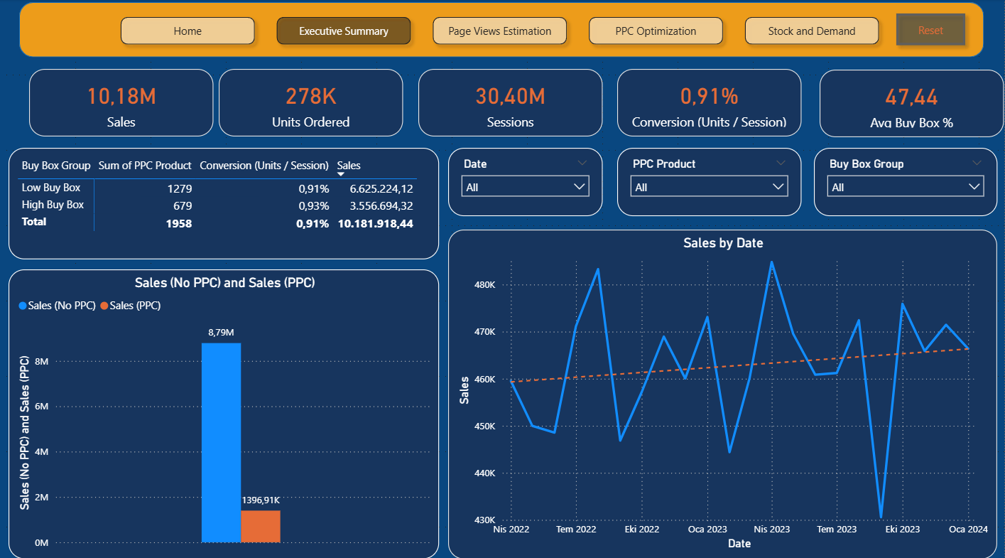Click the 1958 total cell
This screenshot has height=558, width=1005.
click(x=179, y=224)
